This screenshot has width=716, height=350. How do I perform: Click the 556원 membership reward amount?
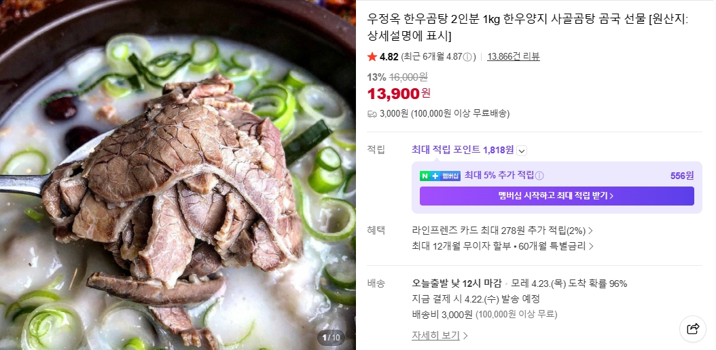682,176
